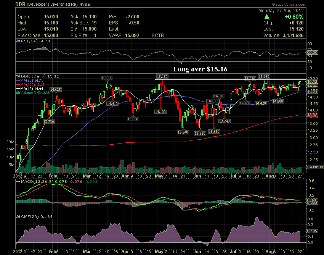Screen dimensions: 324x255
Task: Click the NYSE exchange label
Action: point(85,4)
